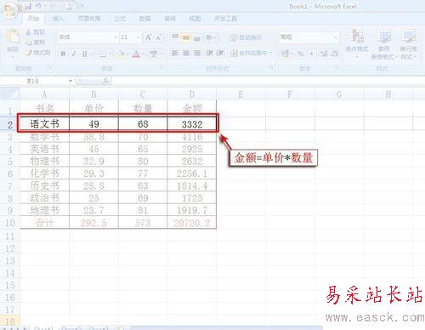425x330 pixels.
Task: Expand font color dropdown arrow
Action: [x=144, y=54]
